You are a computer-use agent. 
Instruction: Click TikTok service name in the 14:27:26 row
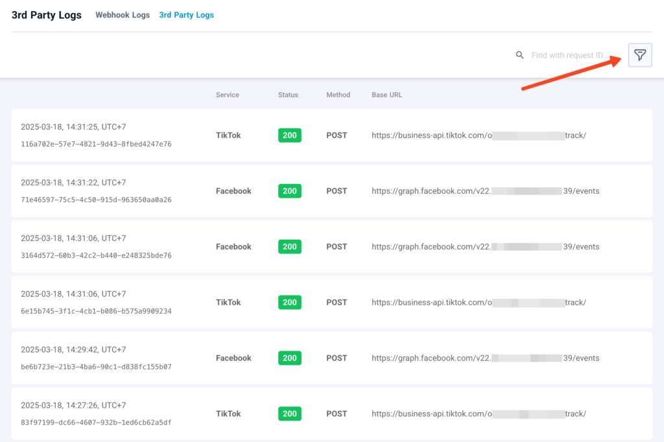pyautogui.click(x=228, y=413)
